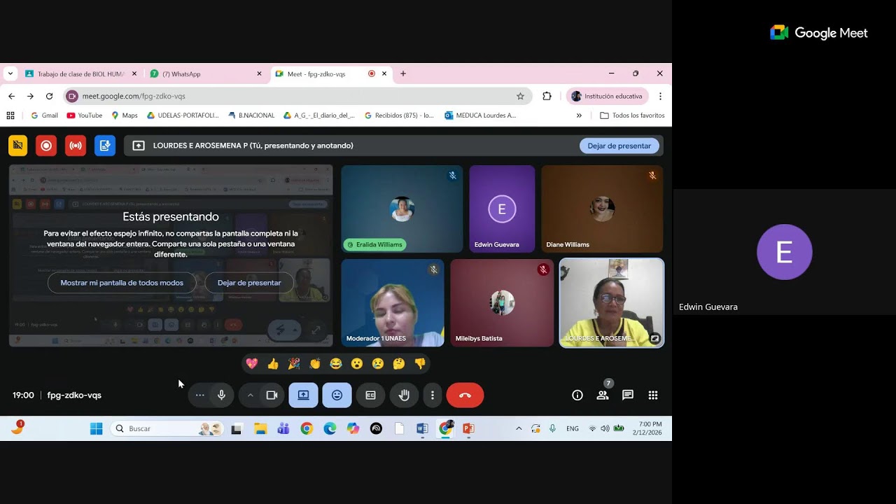The width and height of the screenshot is (896, 504).
Task: Open picture-in-picture icon on Lourdes tile
Action: 654,338
